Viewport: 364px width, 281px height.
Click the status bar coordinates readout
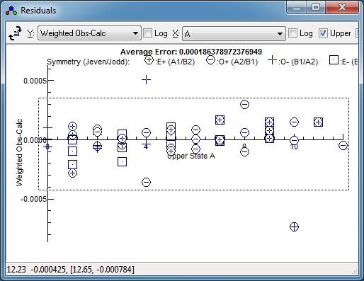coord(71,270)
